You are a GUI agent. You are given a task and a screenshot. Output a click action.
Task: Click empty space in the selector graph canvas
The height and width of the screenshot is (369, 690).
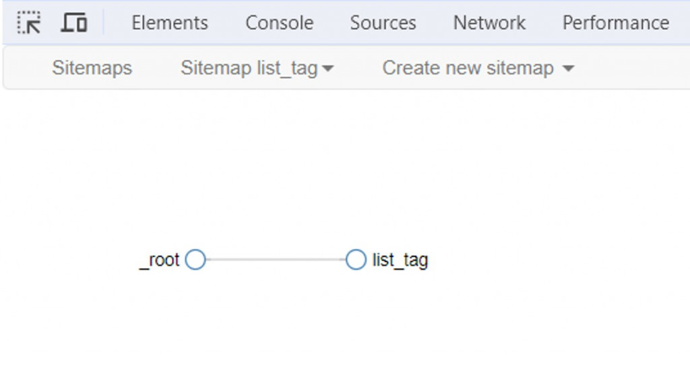472,168
